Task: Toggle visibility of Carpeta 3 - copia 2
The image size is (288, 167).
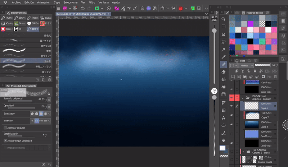Action: click(232, 98)
